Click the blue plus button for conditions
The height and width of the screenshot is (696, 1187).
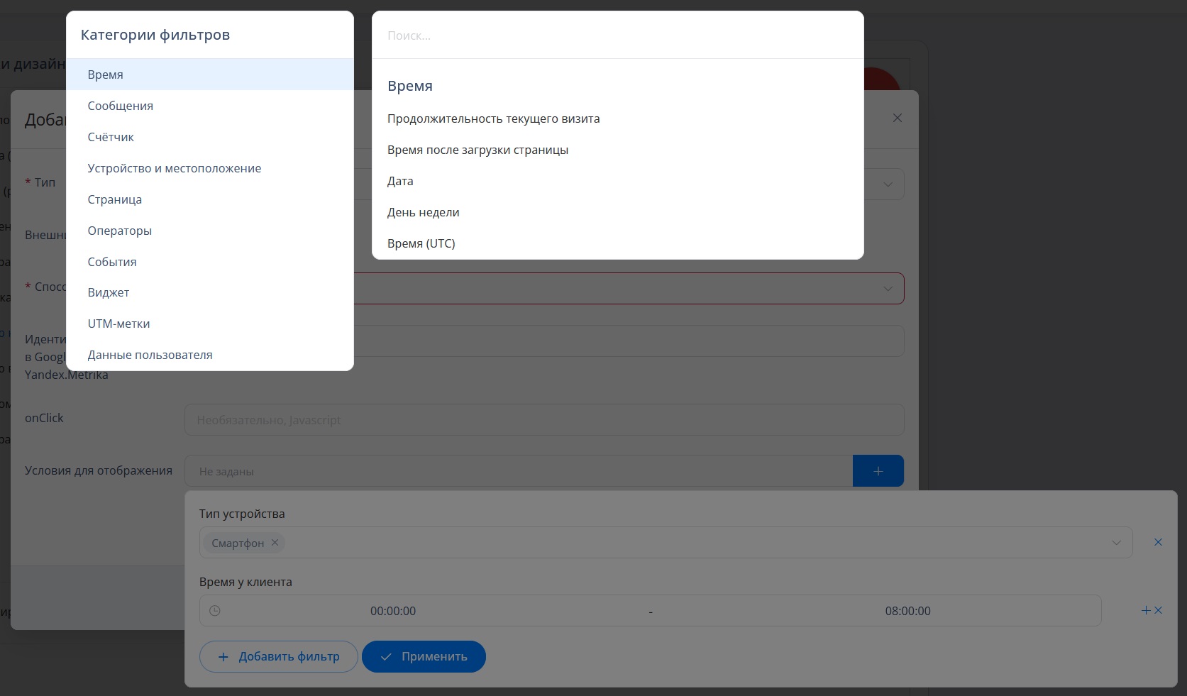coord(878,471)
